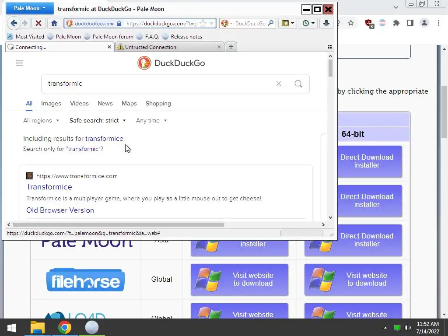Screen dimensions: 448x336
Task: Select the Images results tab
Action: [x=51, y=103]
